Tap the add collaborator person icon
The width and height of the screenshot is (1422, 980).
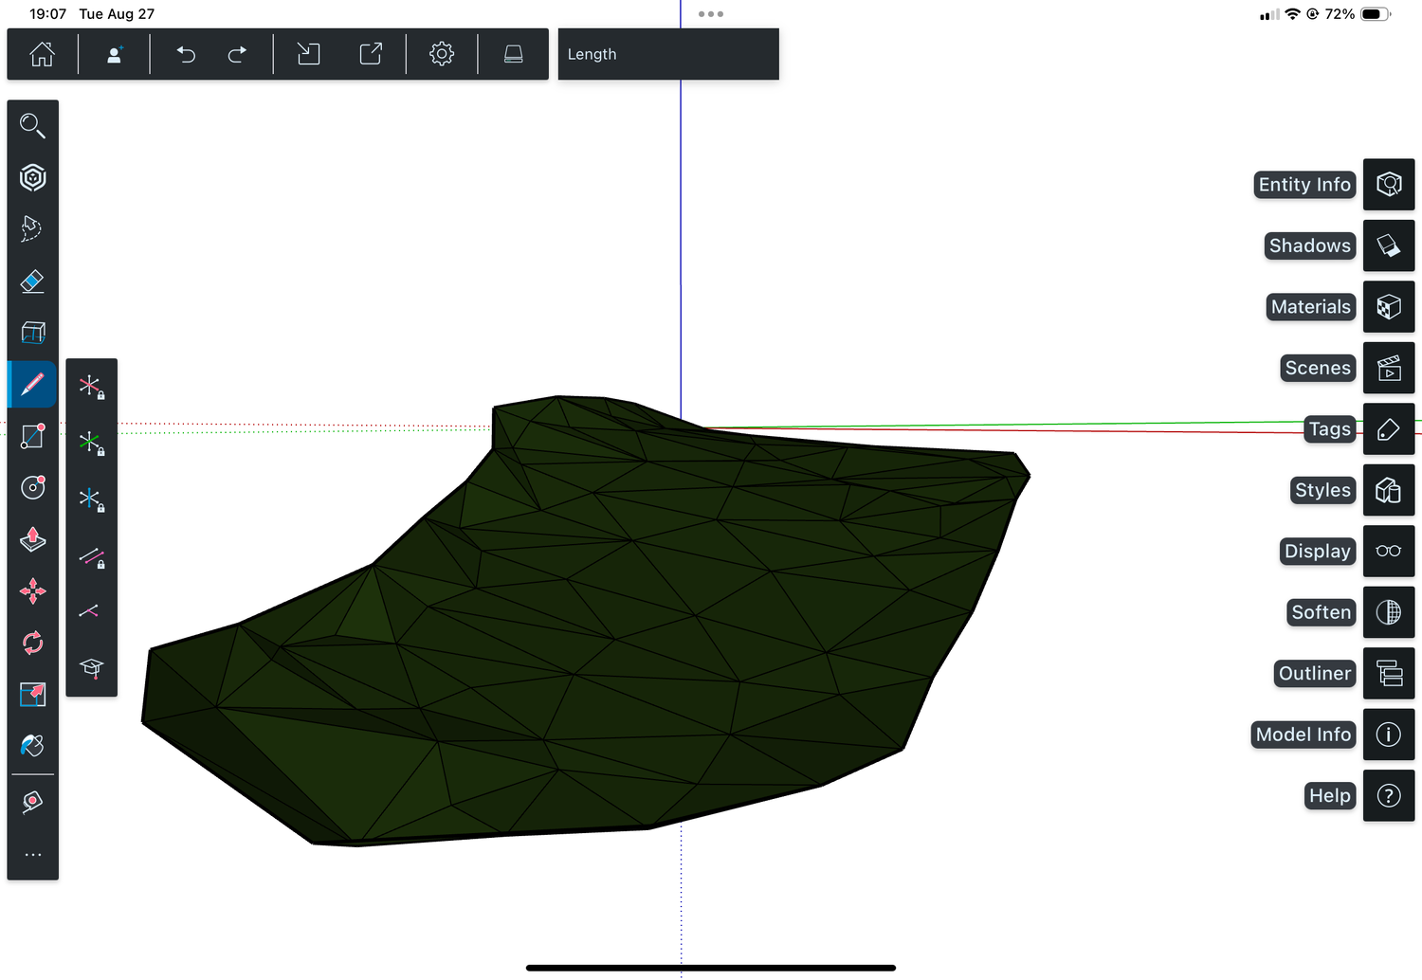[x=115, y=54]
